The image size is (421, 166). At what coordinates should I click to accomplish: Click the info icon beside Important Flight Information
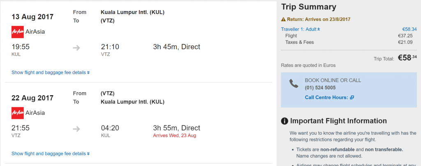pos(285,121)
